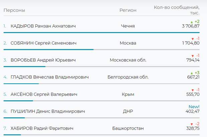
Task: Select ВОРОБЬЕВ Андрей Юрьевич
Action: (x=43, y=60)
